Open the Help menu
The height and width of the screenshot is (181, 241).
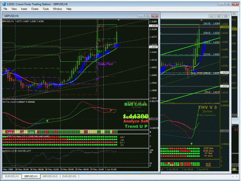69,9
